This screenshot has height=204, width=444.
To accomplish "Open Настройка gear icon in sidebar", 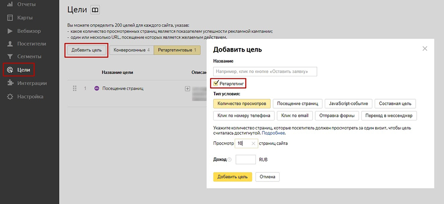I will [x=10, y=97].
